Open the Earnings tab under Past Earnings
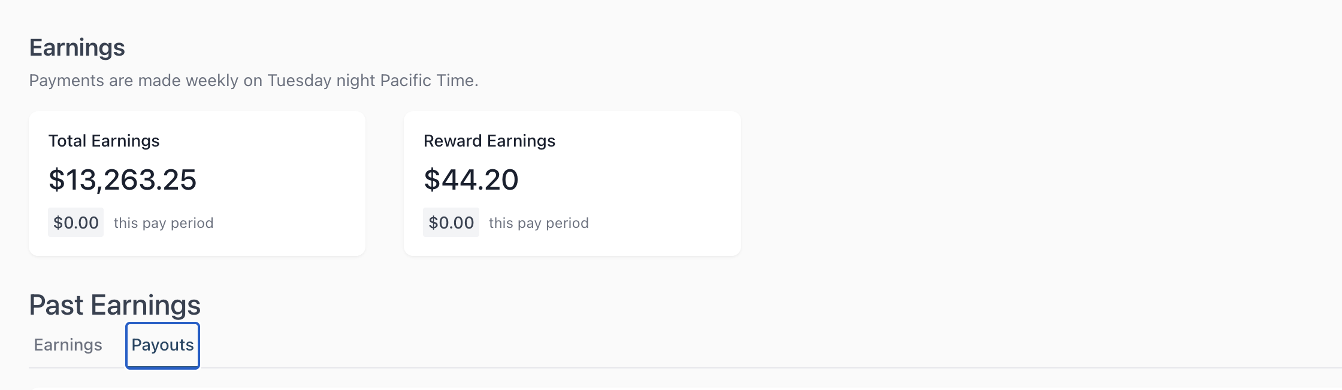This screenshot has height=390, width=1342. [68, 345]
